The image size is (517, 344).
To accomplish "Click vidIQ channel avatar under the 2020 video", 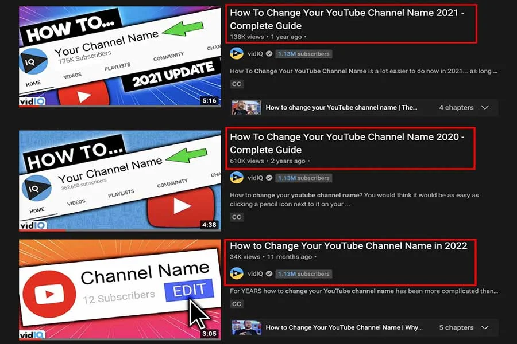I will 237,178.
